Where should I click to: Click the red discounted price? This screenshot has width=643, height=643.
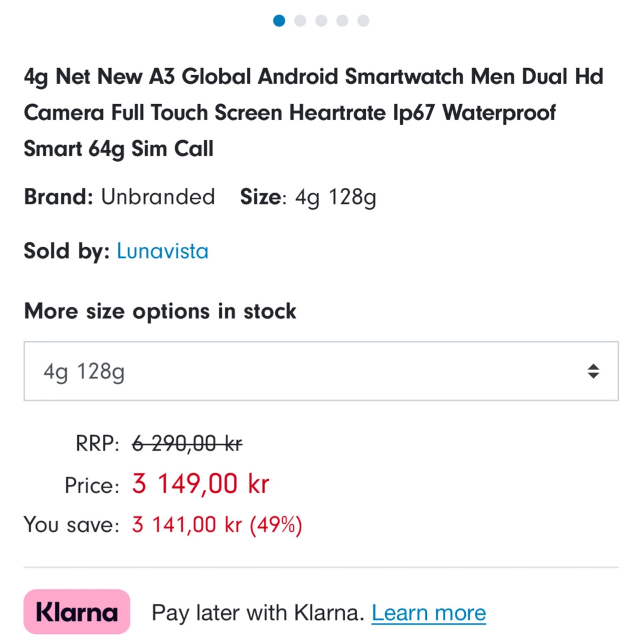(x=200, y=484)
